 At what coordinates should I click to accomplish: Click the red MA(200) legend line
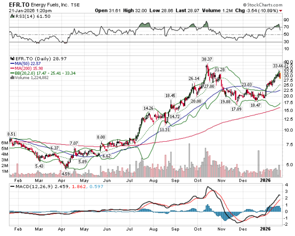coord(12,68)
